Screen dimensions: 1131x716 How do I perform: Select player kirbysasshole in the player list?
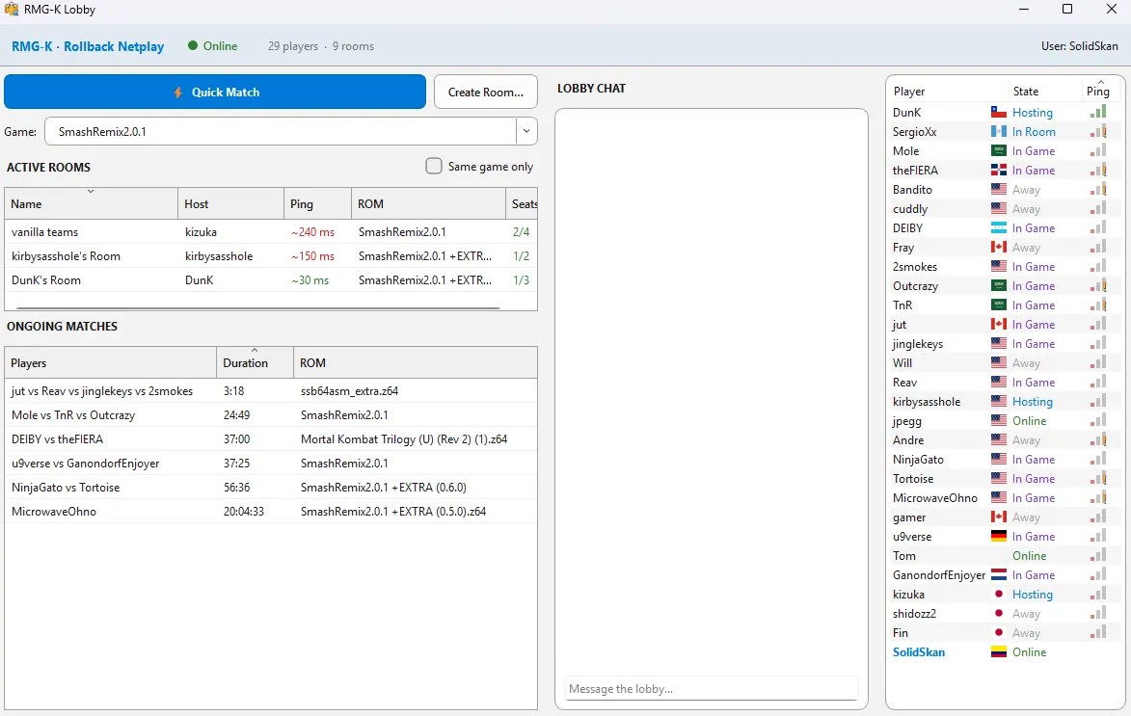tap(1006, 402)
